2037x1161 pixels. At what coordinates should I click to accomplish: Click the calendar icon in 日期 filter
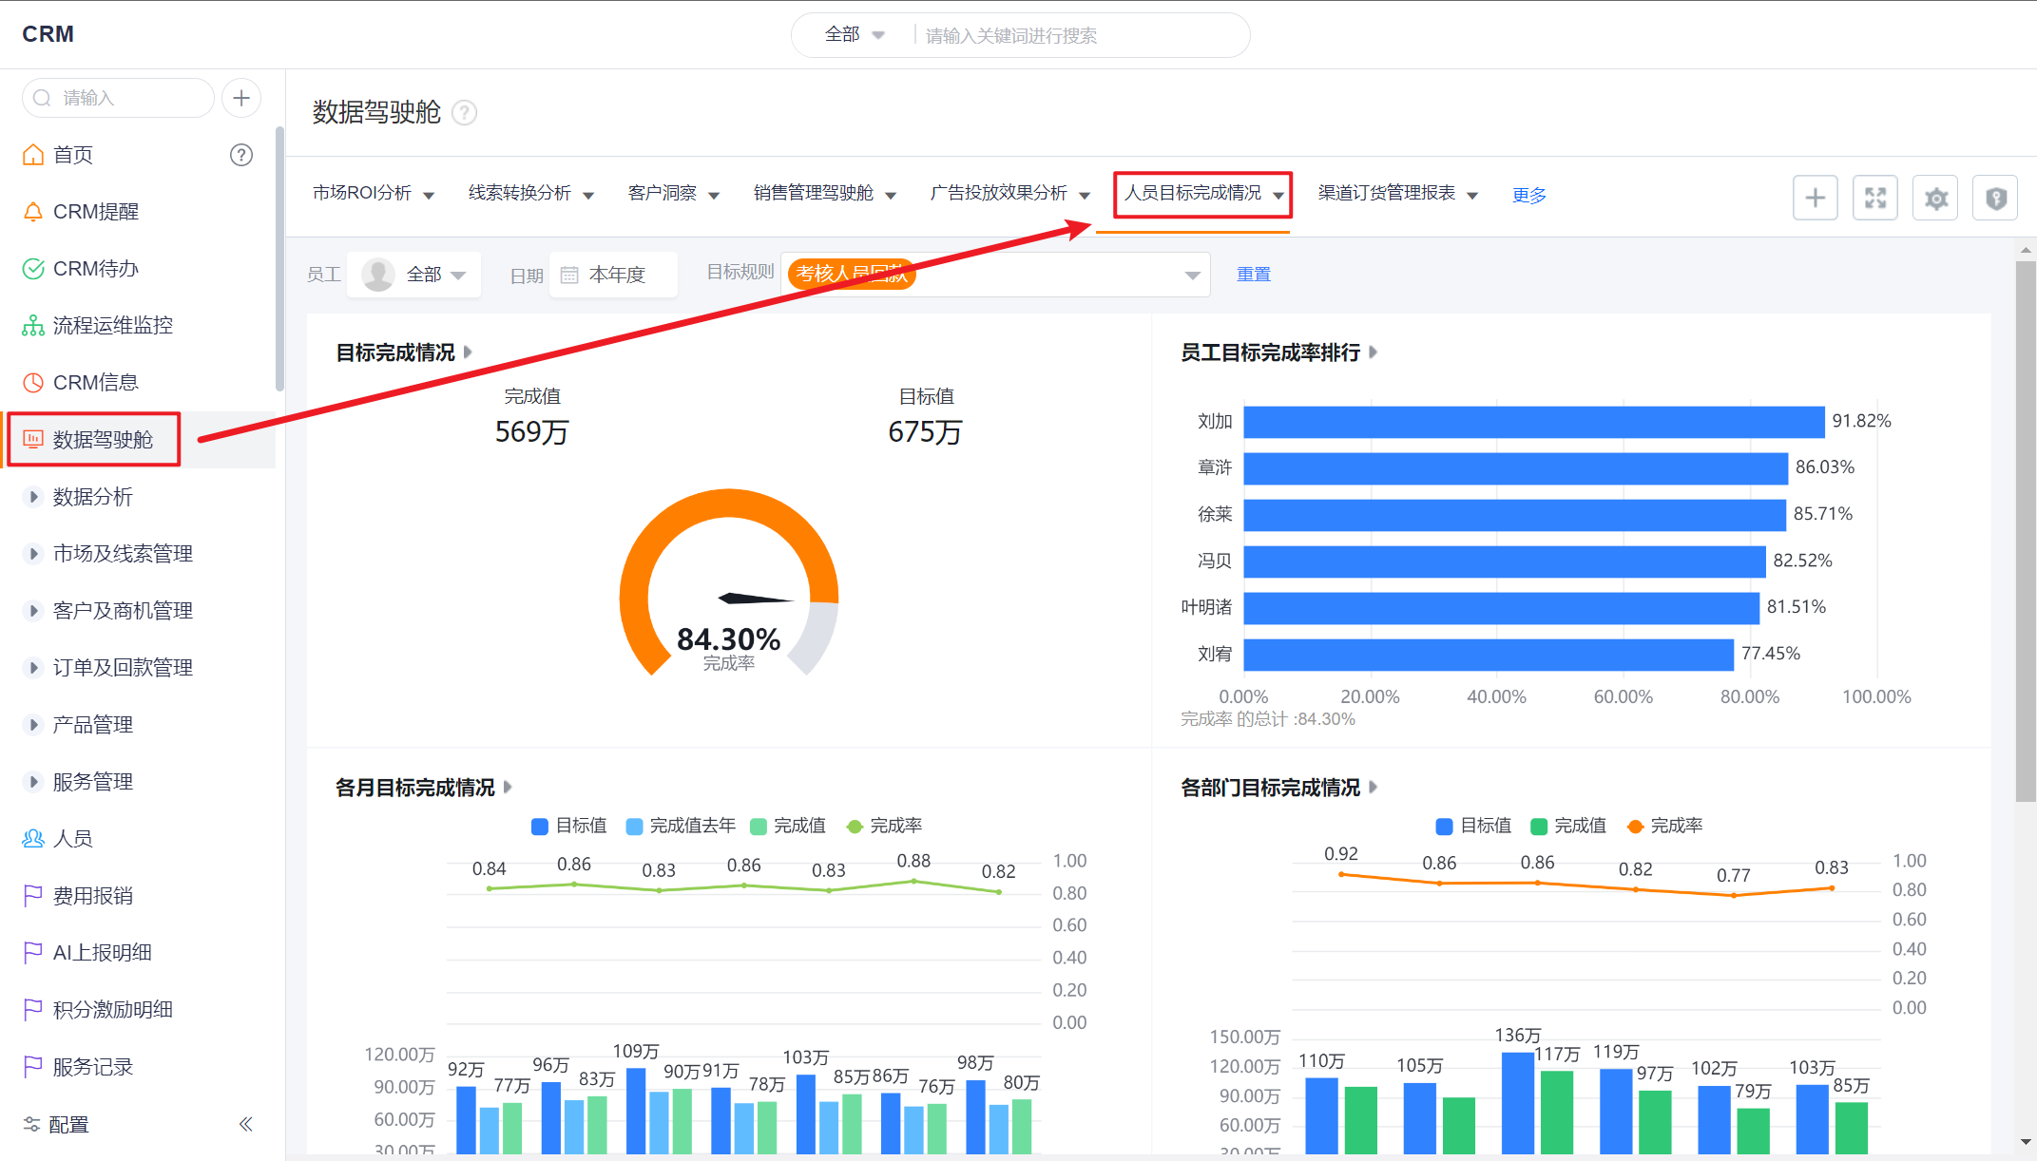pos(569,275)
